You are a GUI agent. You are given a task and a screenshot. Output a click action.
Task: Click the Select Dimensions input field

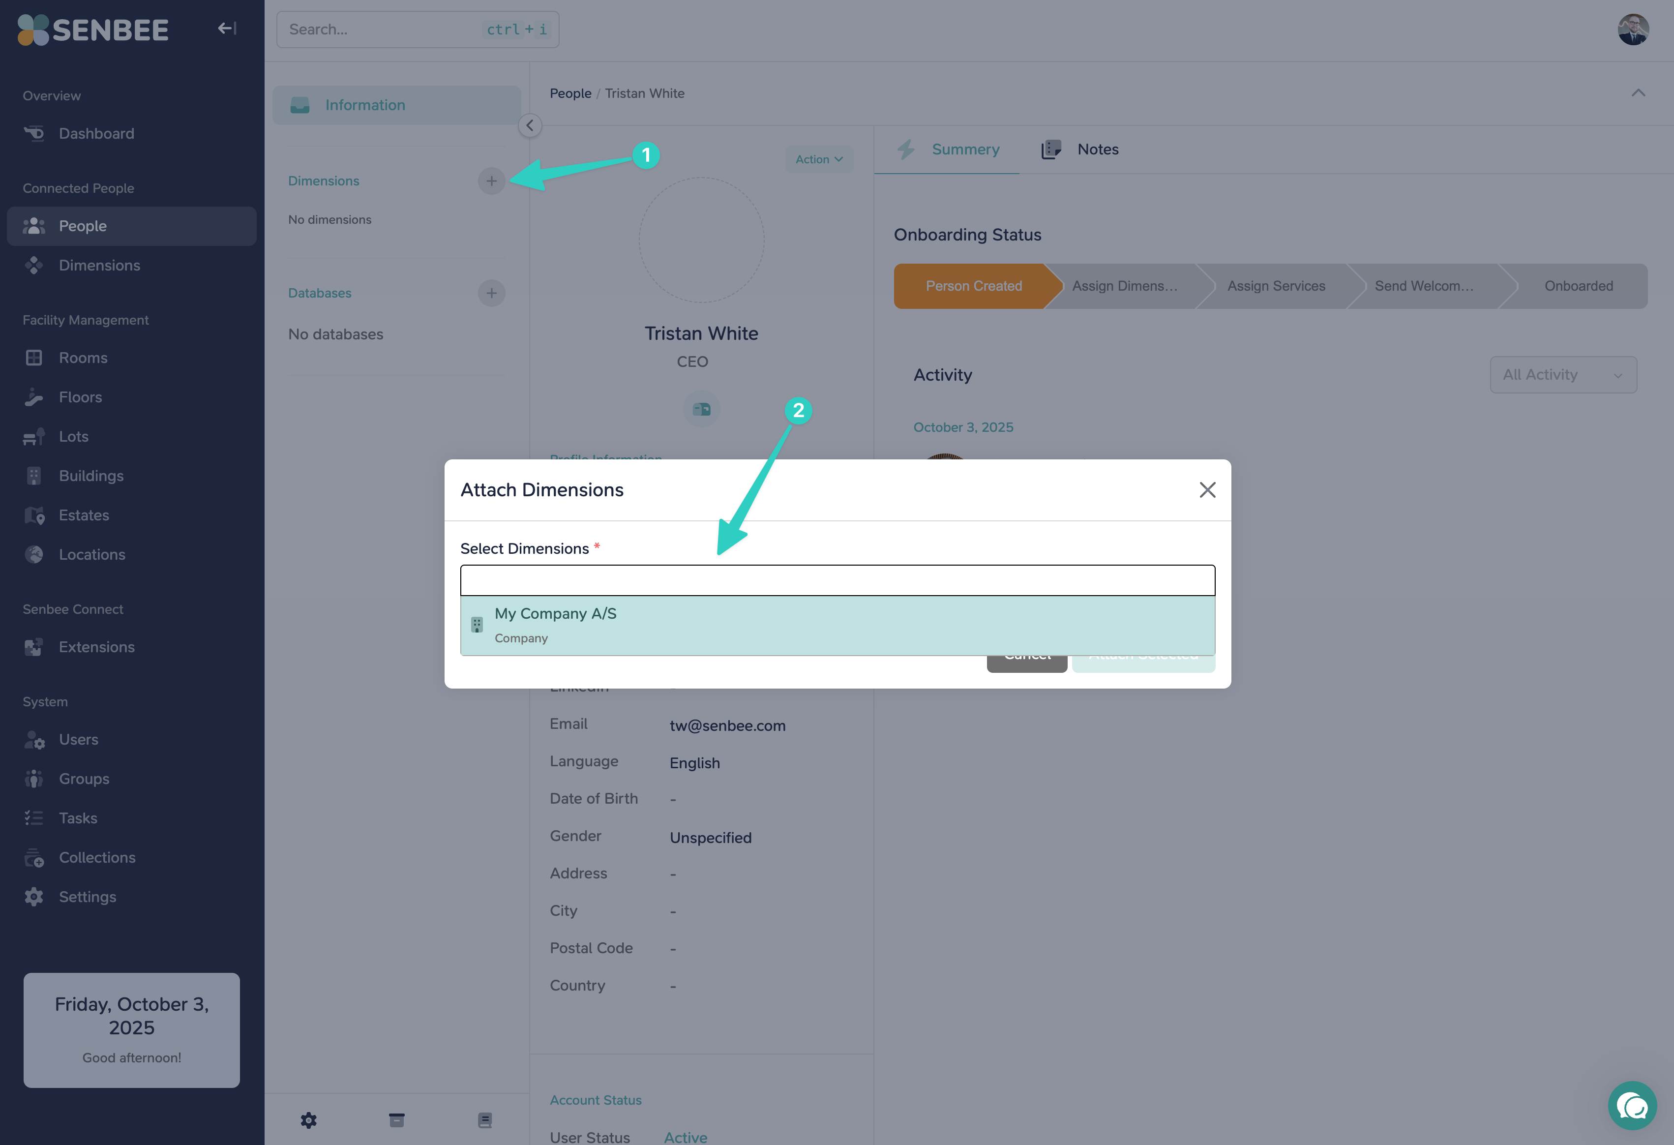837,580
